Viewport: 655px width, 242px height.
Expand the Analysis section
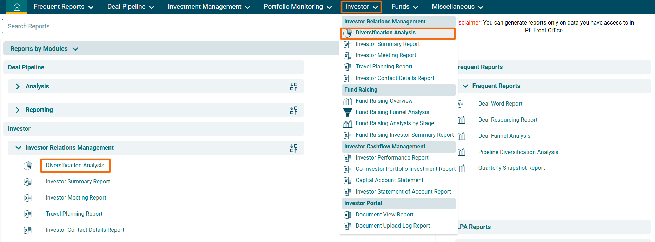(18, 86)
